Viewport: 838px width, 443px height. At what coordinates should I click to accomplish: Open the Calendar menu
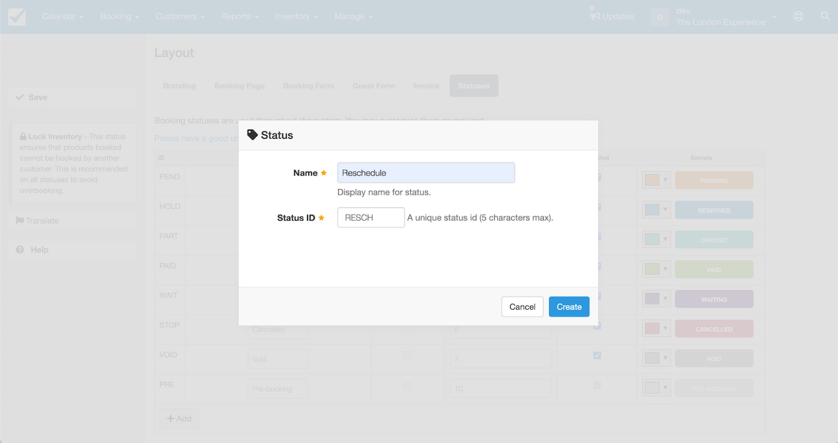tap(62, 16)
